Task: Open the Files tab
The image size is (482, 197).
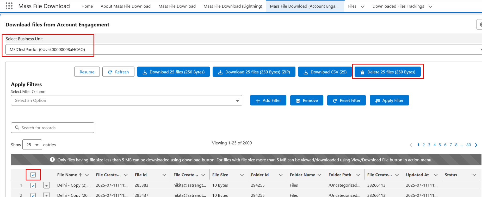Action: coord(352,6)
